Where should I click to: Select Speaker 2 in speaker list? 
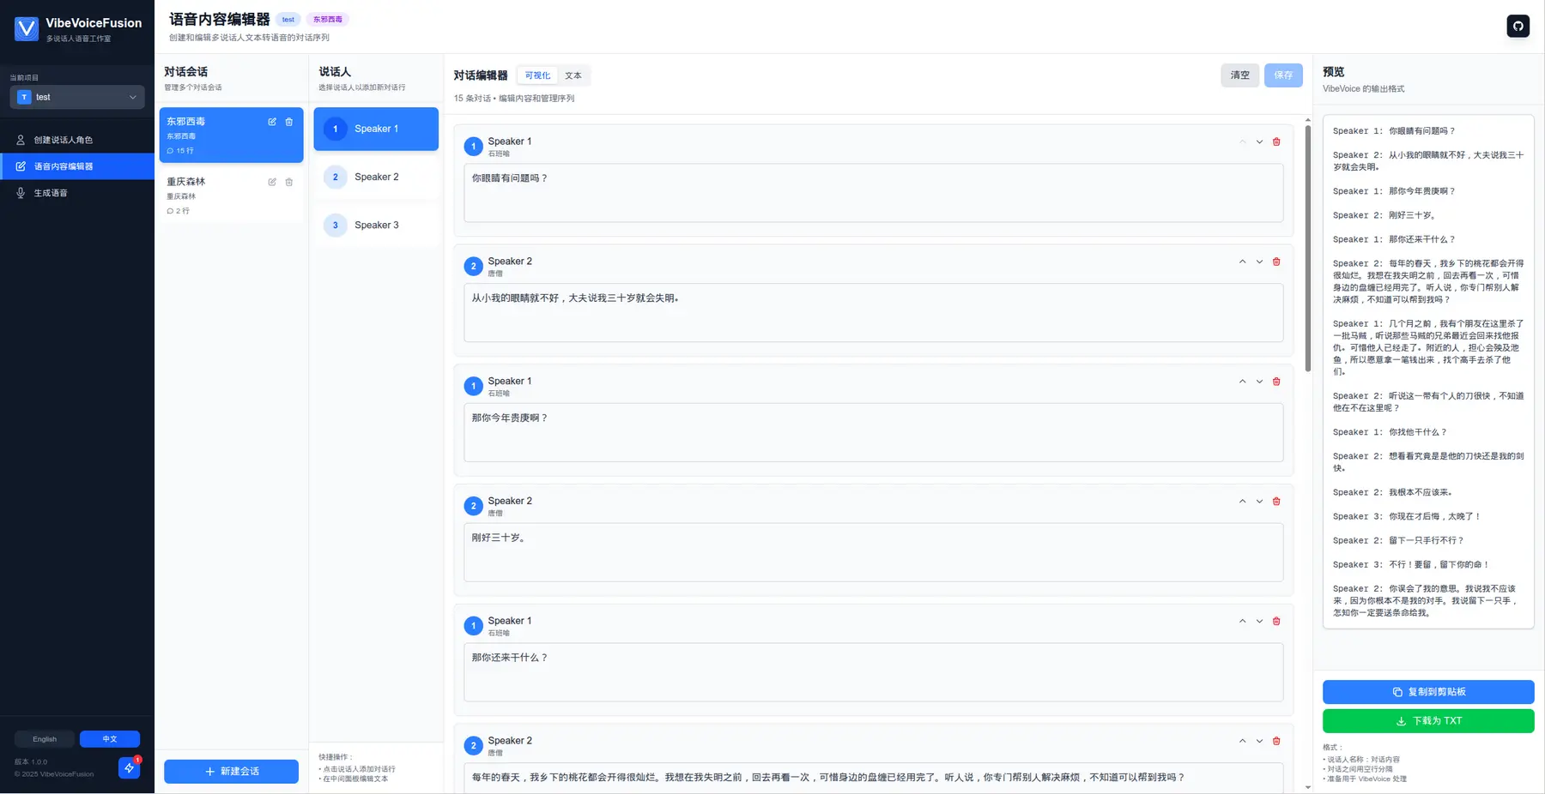(x=376, y=177)
